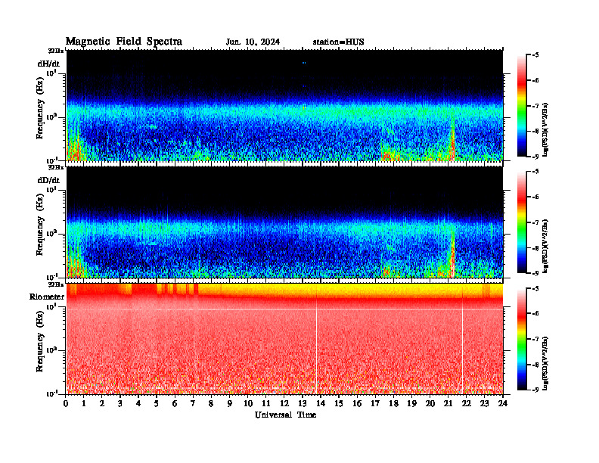This screenshot has width=599, height=463.
Task: Click the '-9' tick on dH/dt color scale
Action: point(535,157)
